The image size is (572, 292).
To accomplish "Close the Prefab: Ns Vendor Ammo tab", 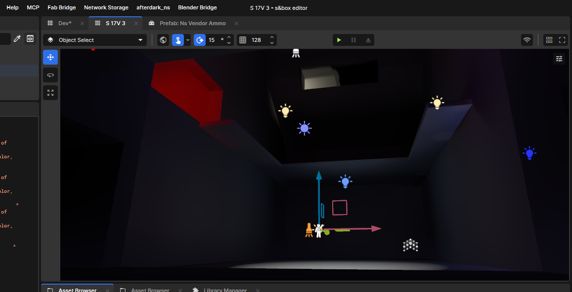I will coord(236,23).
